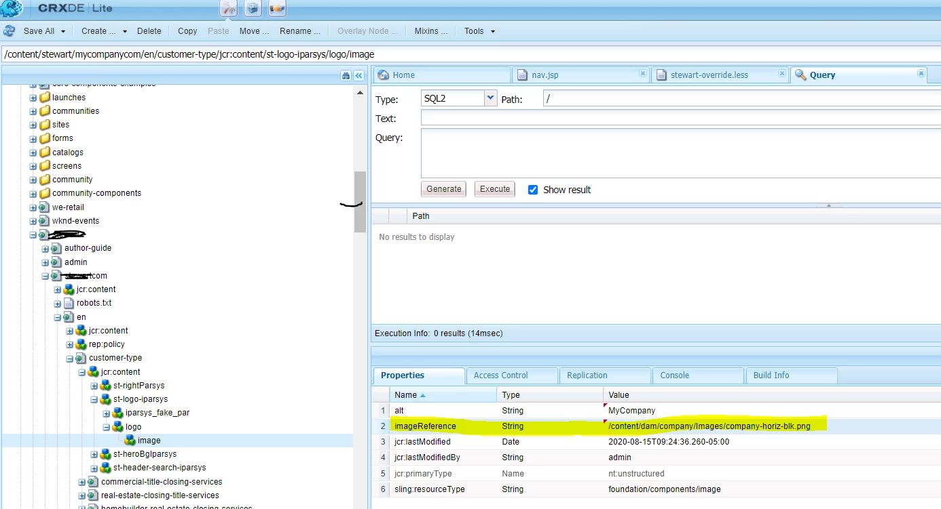Click the Query text area
This screenshot has height=509, width=941.
681,153
